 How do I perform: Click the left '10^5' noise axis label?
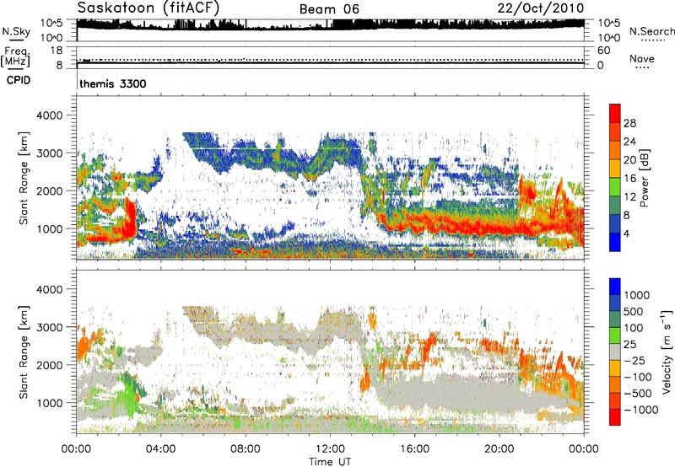(51, 24)
